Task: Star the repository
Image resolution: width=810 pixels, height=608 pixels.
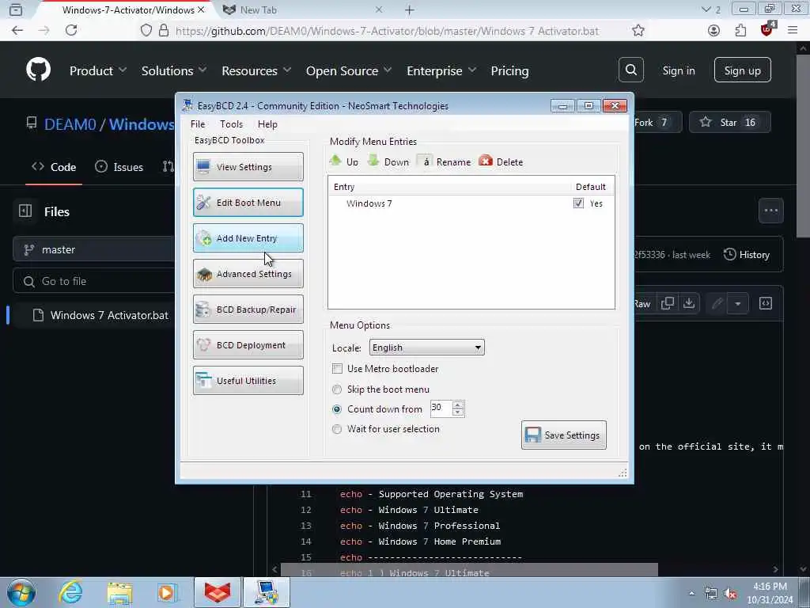Action: point(729,123)
